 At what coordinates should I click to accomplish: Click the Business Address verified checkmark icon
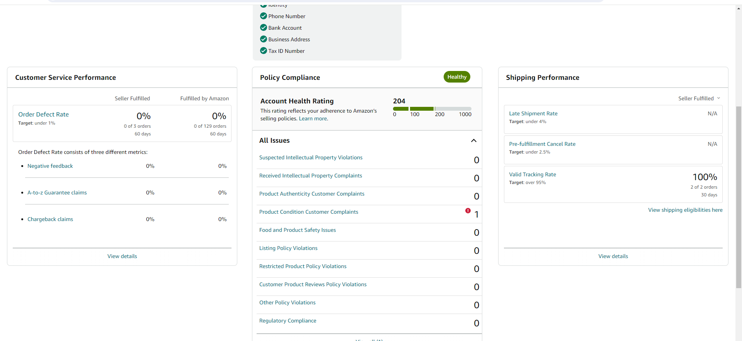264,39
